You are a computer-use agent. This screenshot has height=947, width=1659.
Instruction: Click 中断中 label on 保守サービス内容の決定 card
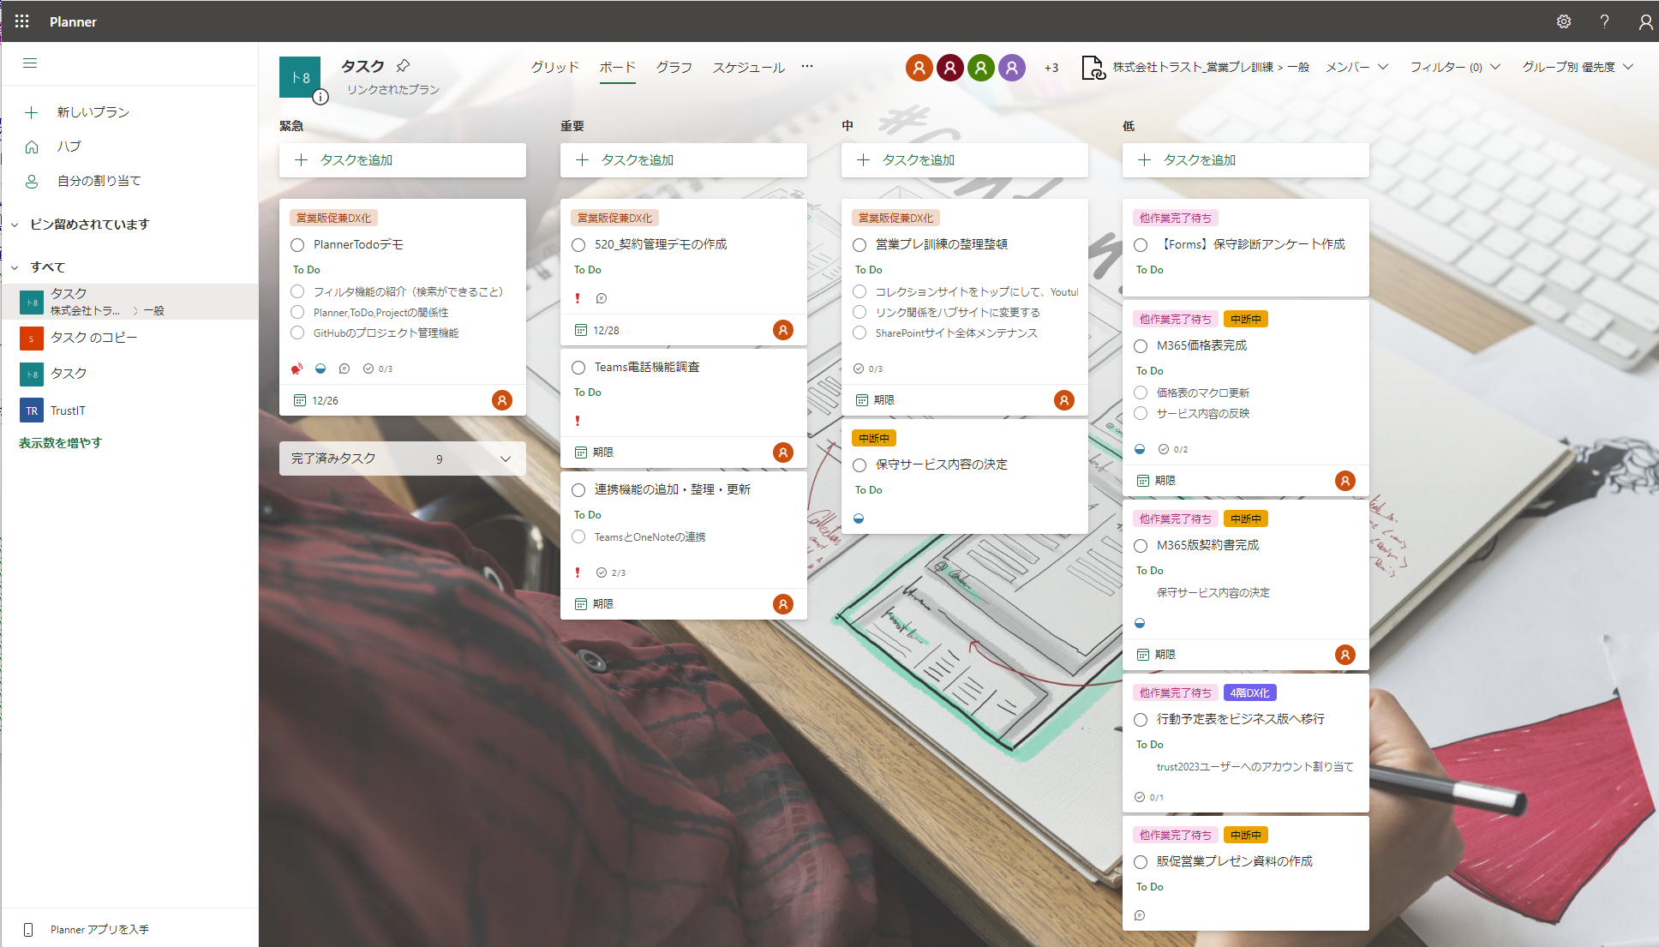(x=874, y=438)
